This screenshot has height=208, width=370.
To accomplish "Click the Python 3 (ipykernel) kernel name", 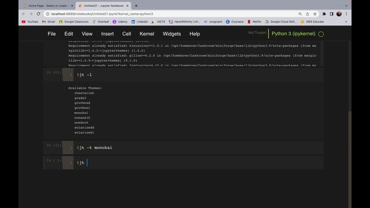I will 293,34.
